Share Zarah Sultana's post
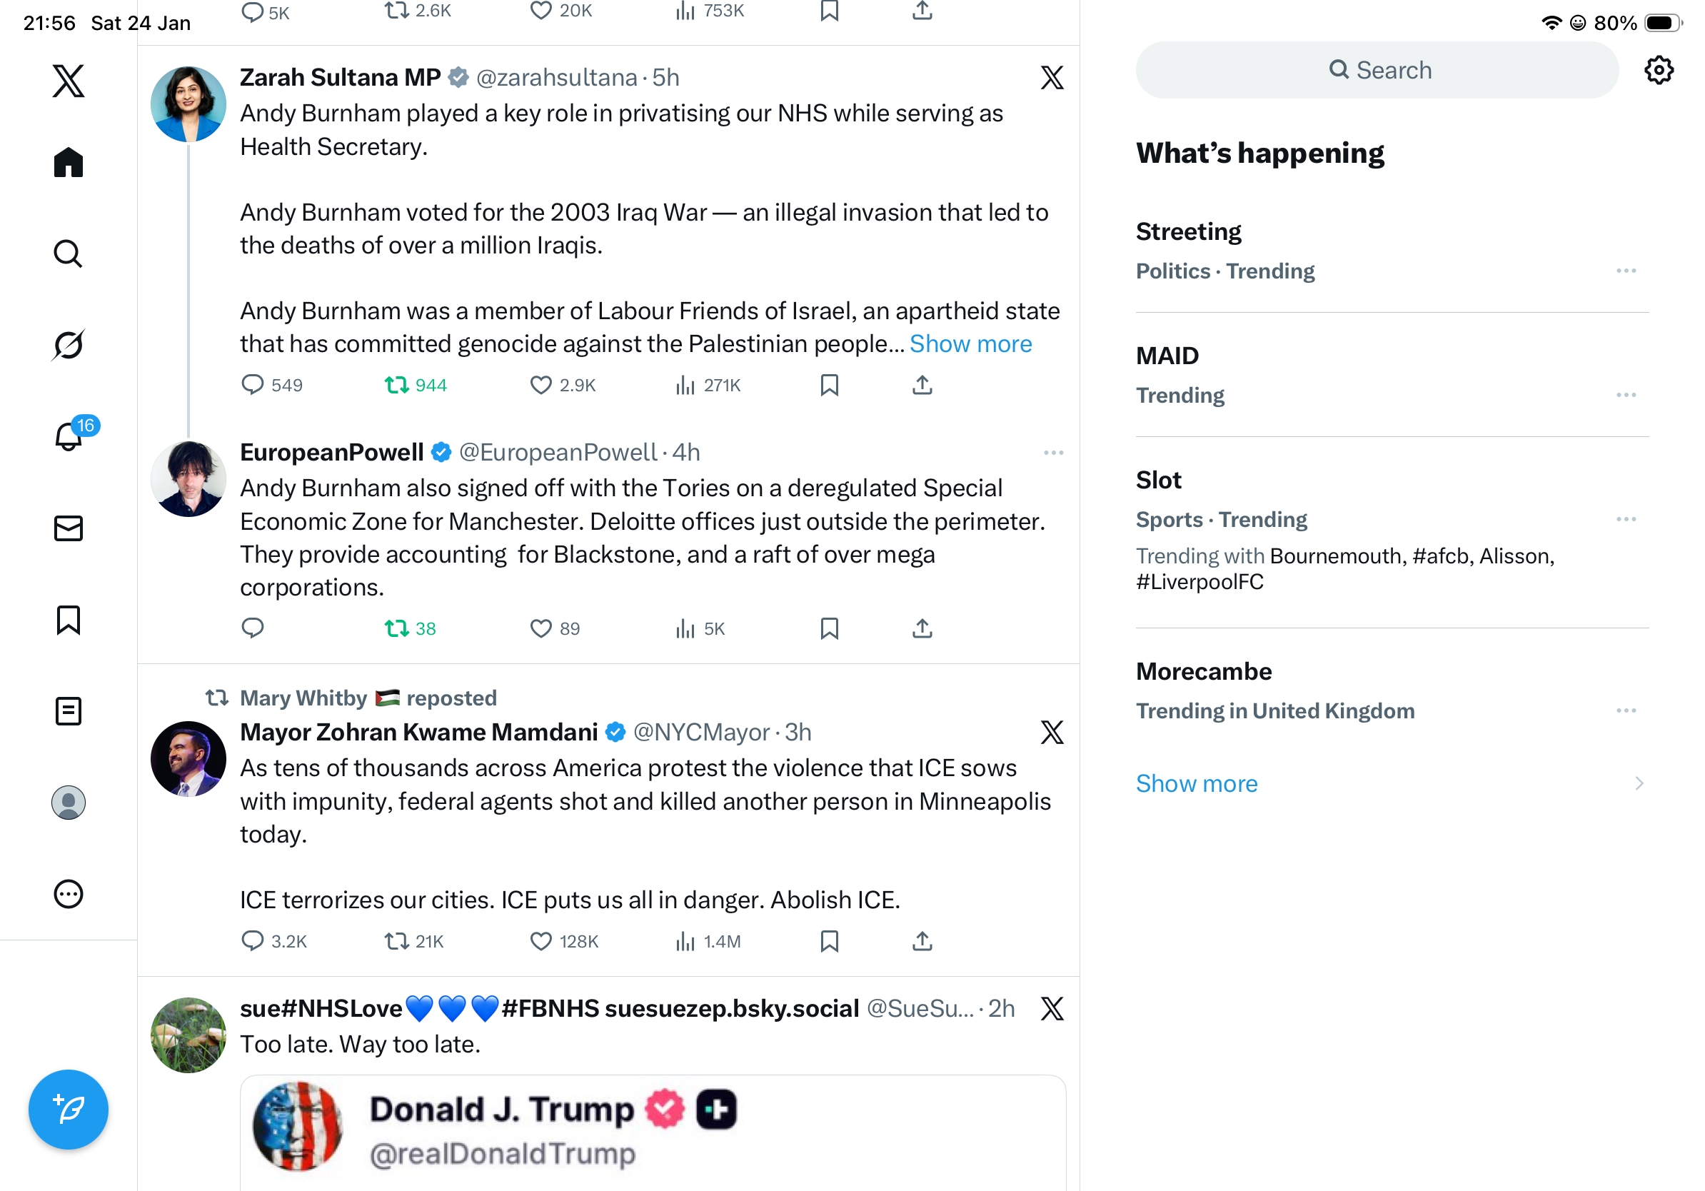Screen dimensions: 1705x1191 [922, 385]
